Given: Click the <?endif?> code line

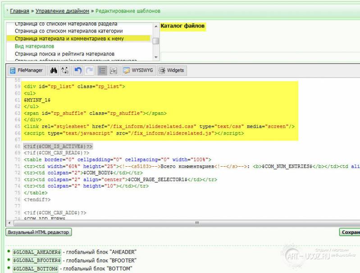Looking at the screenshot, I should (x=37, y=199).
